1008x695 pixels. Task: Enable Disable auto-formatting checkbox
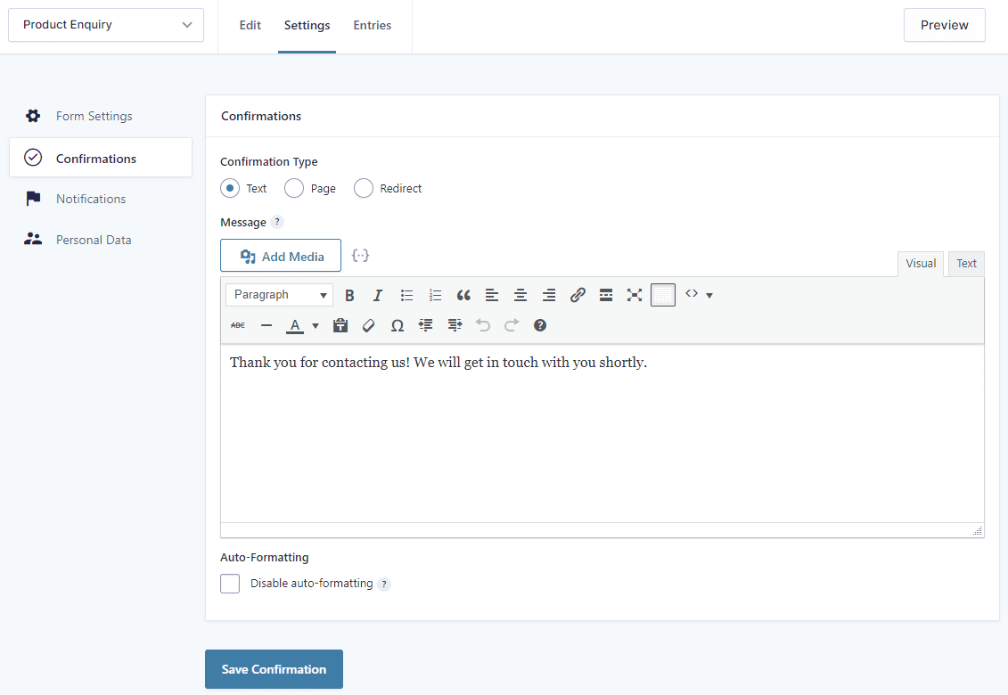(230, 583)
